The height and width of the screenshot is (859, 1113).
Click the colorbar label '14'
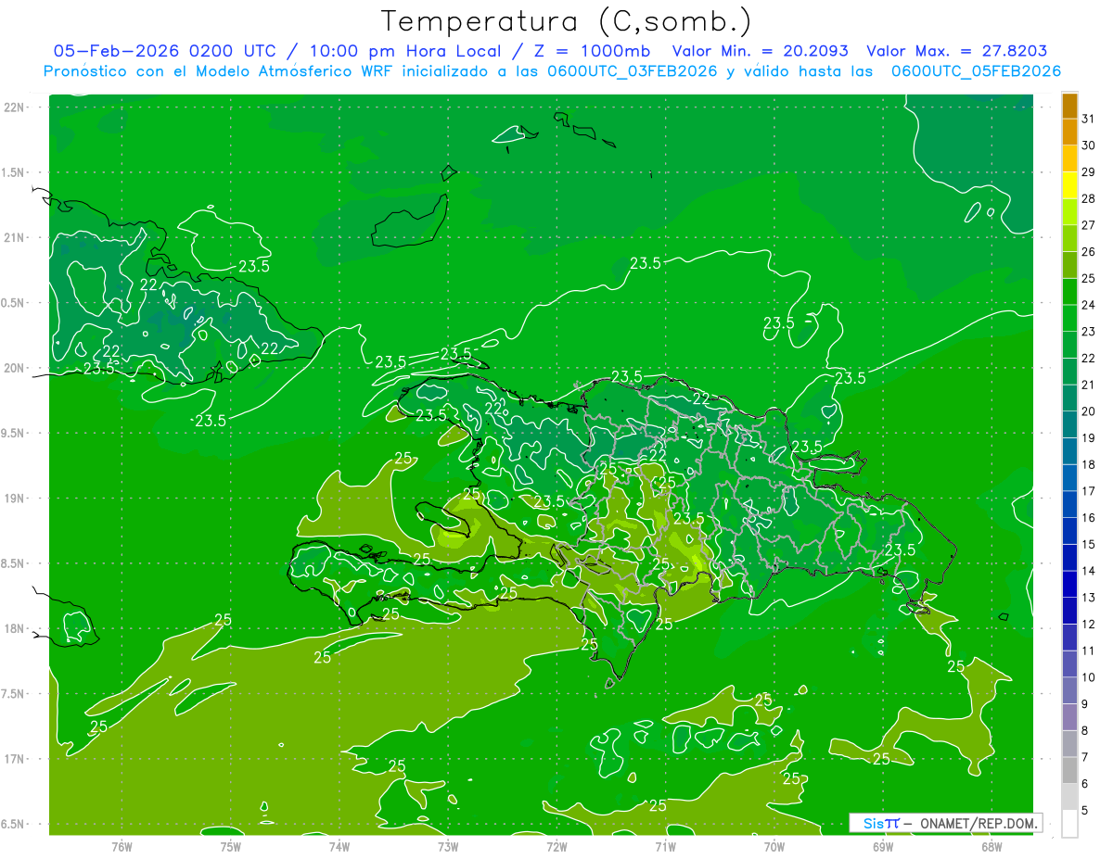coord(1089,571)
